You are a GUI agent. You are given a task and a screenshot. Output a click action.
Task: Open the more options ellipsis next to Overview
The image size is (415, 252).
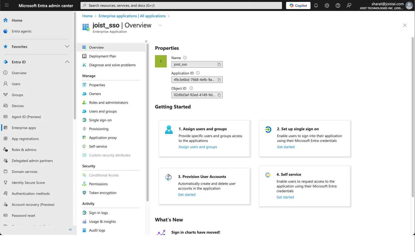(160, 25)
